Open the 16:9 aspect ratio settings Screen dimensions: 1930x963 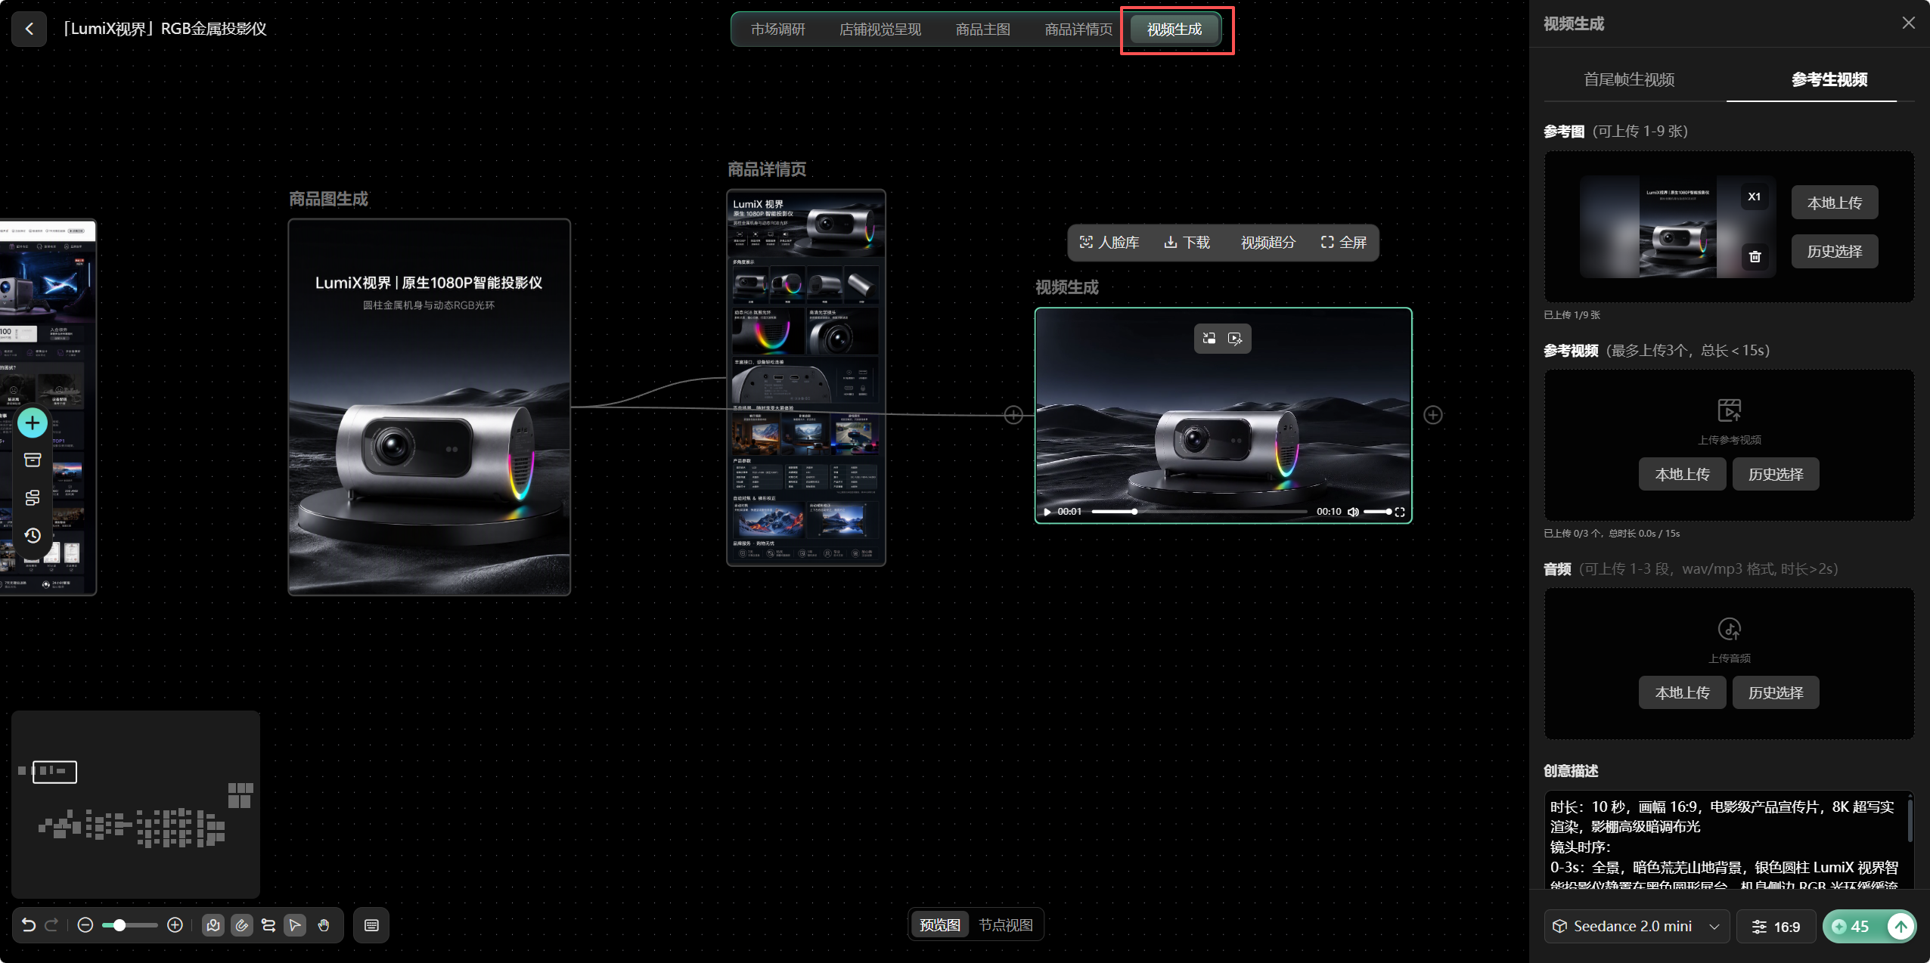(1776, 927)
